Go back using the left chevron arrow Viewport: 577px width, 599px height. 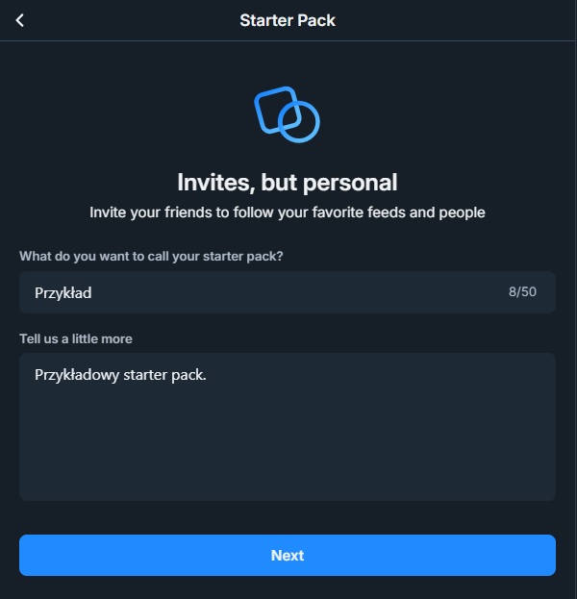pos(20,20)
